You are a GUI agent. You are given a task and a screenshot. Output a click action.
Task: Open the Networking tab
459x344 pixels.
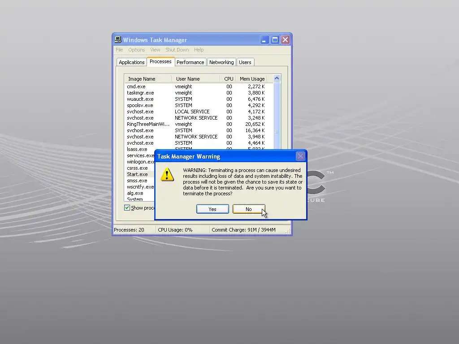pos(221,62)
